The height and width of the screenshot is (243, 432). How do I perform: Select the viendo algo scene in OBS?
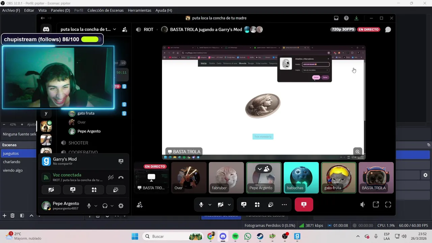tap(18, 170)
